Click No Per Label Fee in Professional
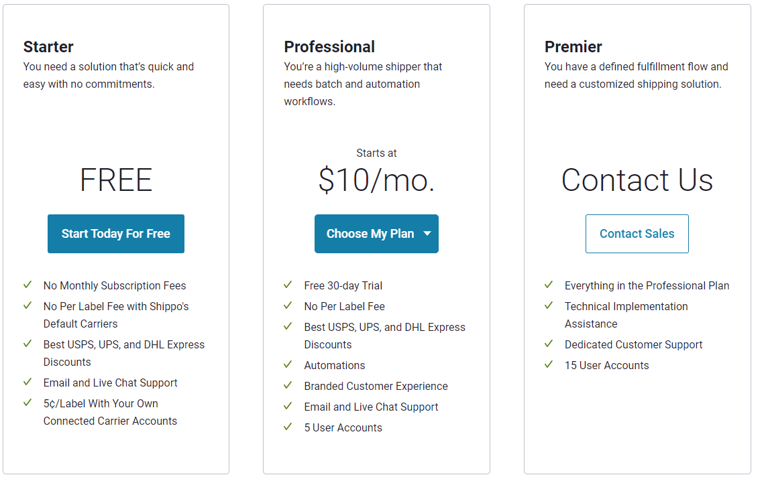Viewport: 766px width, 479px height. [x=344, y=306]
